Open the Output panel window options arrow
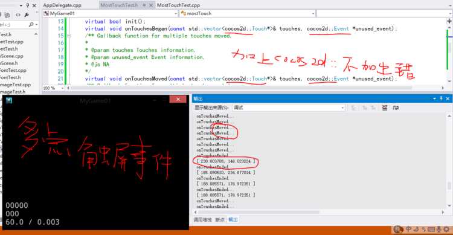453x235 pixels. coord(434,98)
